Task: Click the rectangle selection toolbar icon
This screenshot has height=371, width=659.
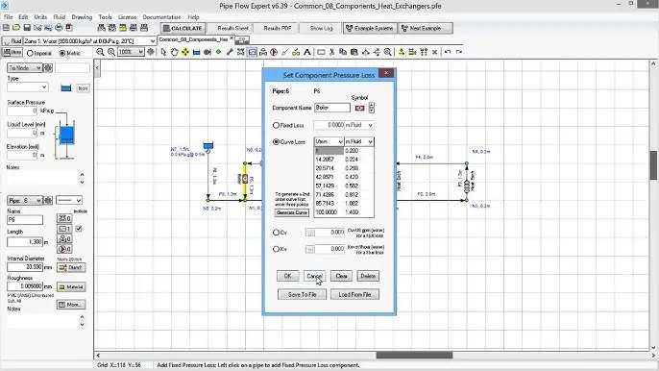Action: (321, 52)
